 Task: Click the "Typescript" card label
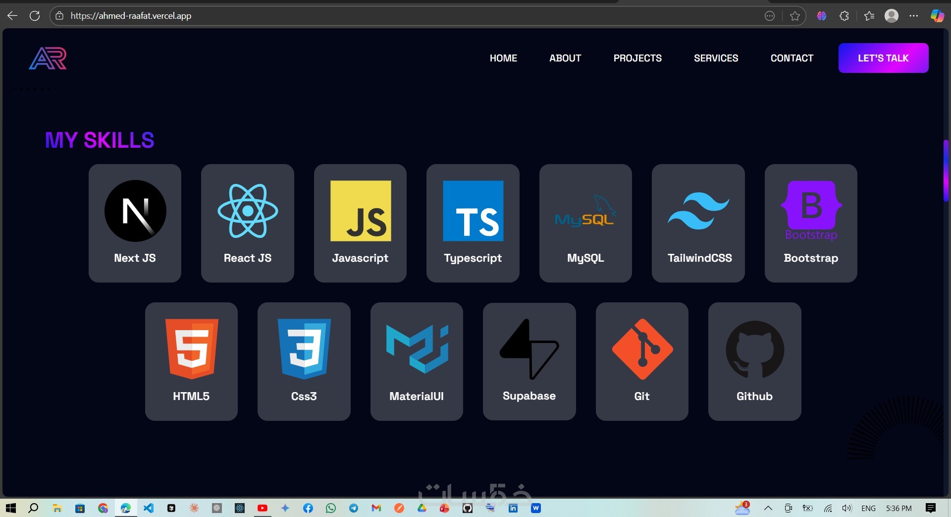coord(473,258)
